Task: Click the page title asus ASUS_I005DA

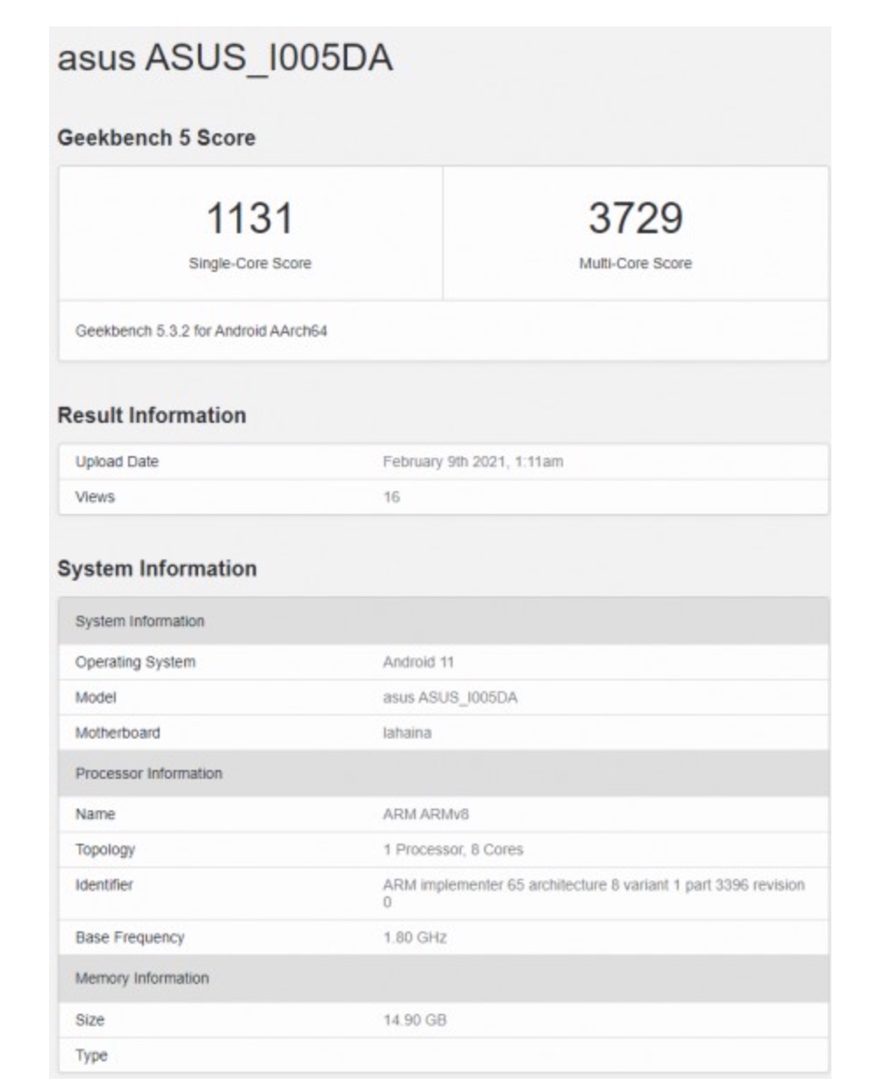Action: click(x=225, y=59)
